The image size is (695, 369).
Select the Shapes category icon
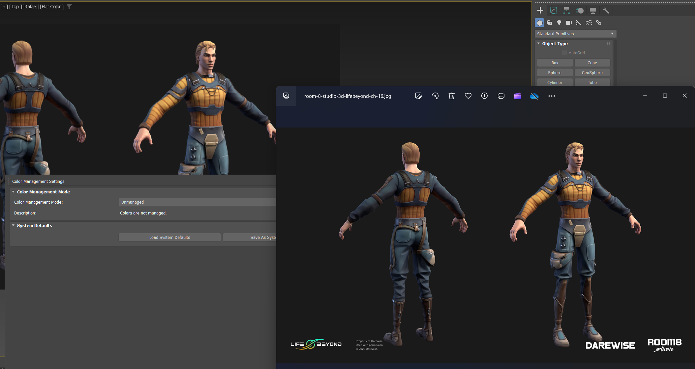[549, 23]
